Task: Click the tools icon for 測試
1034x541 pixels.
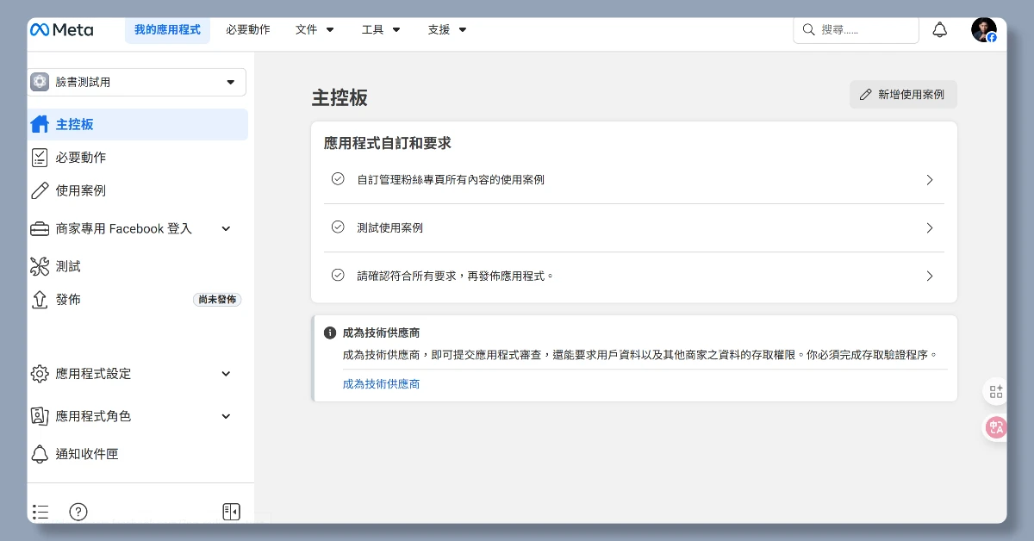Action: click(x=40, y=266)
